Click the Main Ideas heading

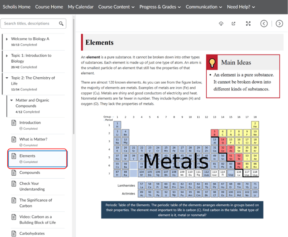[236, 63]
